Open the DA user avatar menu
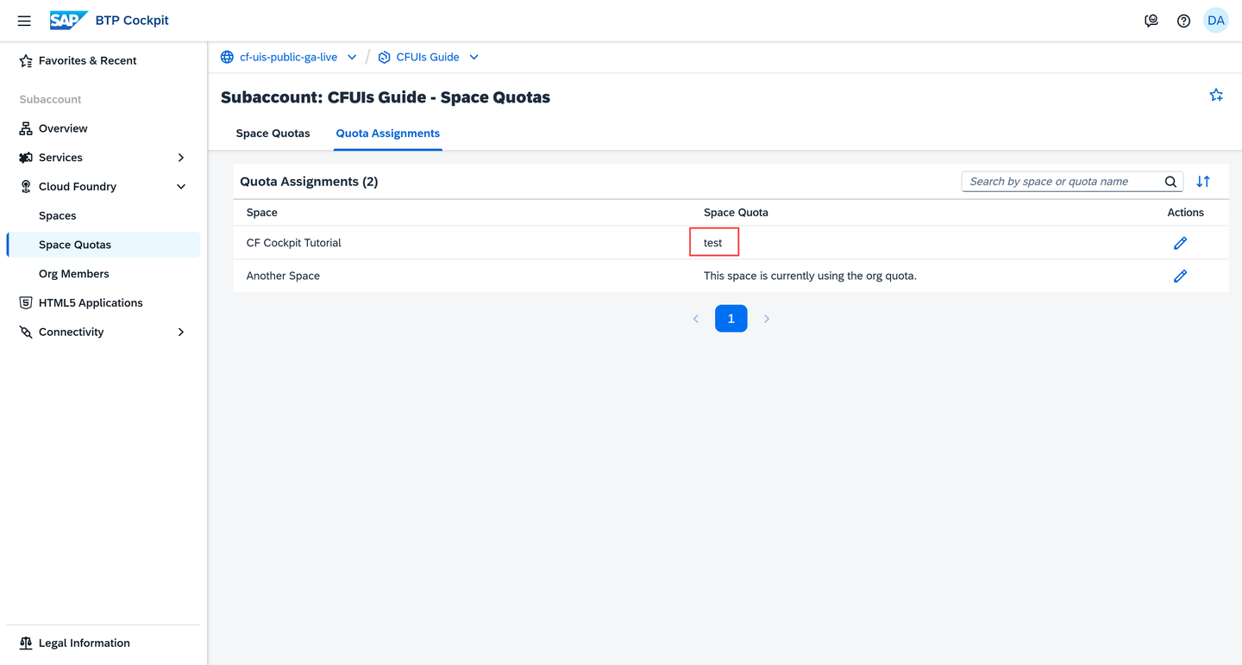Screen dimensions: 1242x665 [x=1216, y=21]
